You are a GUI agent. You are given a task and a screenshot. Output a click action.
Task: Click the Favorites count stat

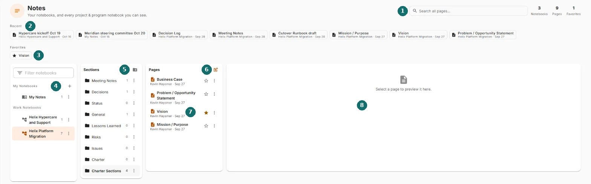point(573,11)
